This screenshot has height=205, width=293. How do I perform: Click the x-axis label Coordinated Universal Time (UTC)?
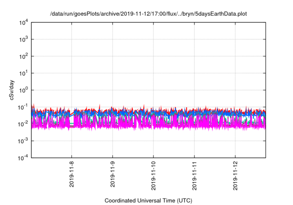[x=148, y=200]
